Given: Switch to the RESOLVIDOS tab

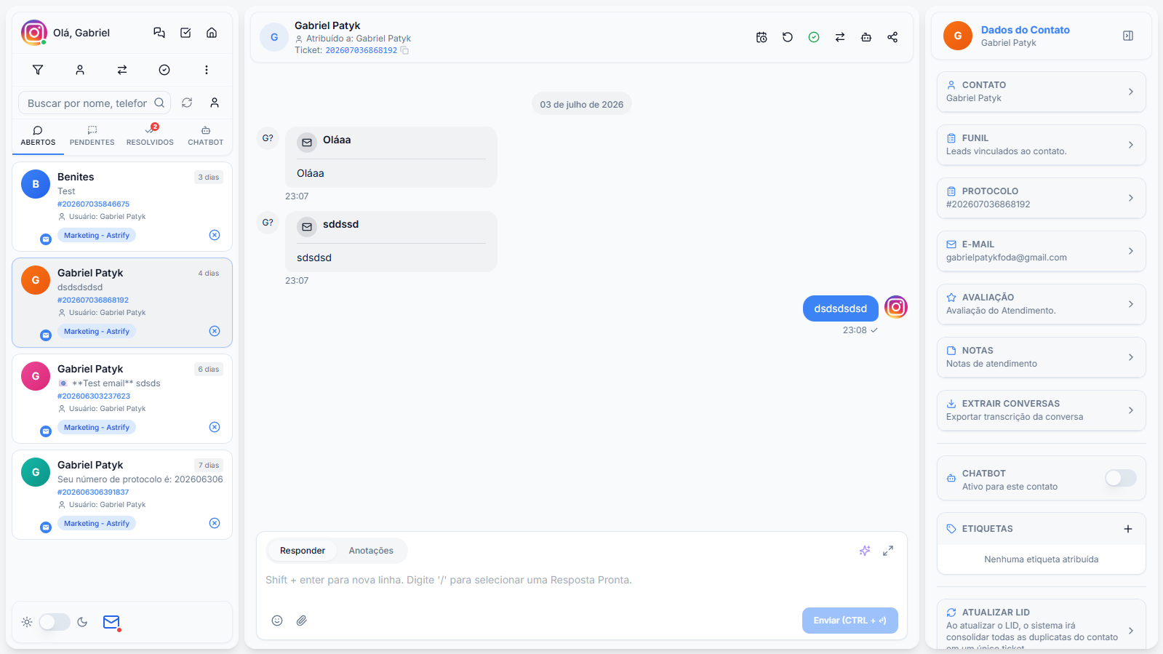Looking at the screenshot, I should 150,136.
